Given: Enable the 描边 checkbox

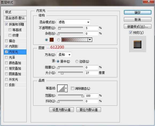Looking at the screenshot, I should pos(6,41).
